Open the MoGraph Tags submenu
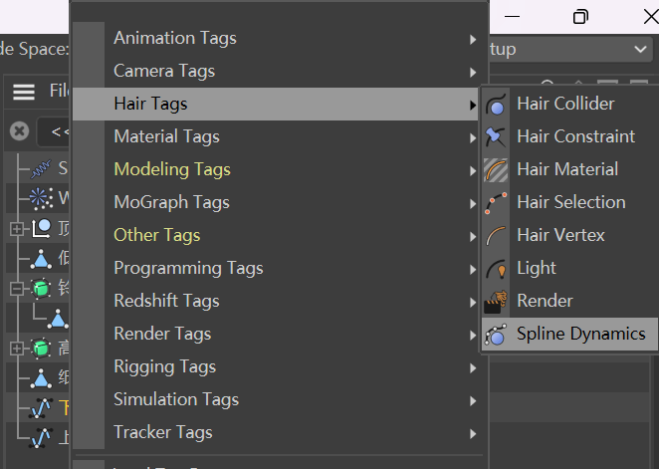Screen dimensions: 659x469 point(276,202)
